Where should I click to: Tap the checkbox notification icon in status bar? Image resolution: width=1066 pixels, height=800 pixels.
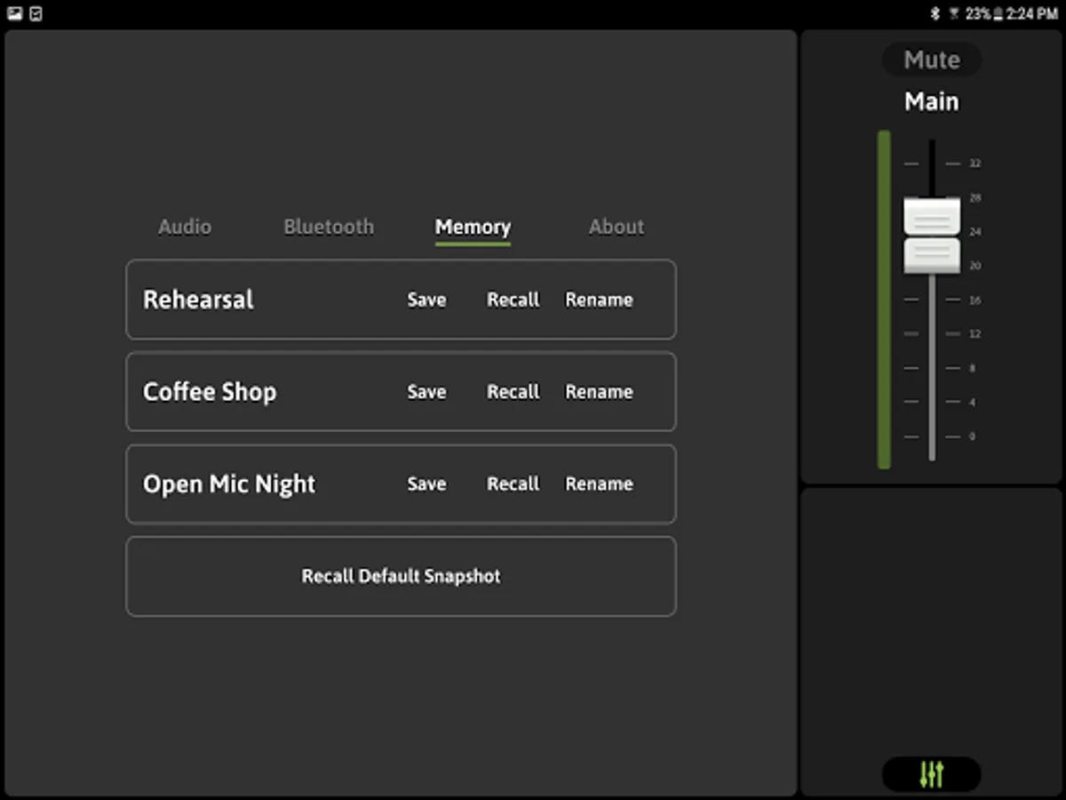coord(36,13)
